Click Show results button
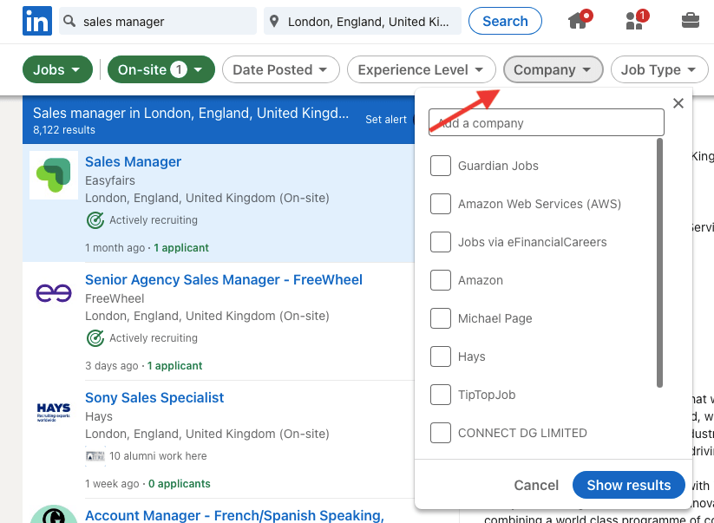 629,485
